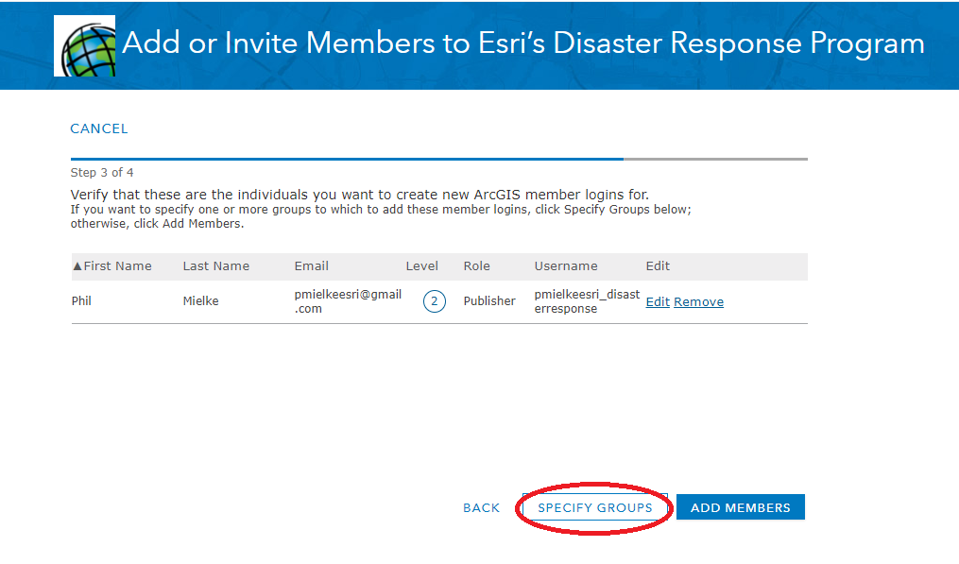Screen dimensions: 959x564
Task: Click the page title heading
Action: click(x=522, y=43)
